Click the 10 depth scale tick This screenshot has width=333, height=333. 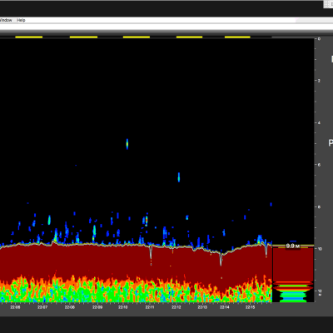tap(320, 249)
